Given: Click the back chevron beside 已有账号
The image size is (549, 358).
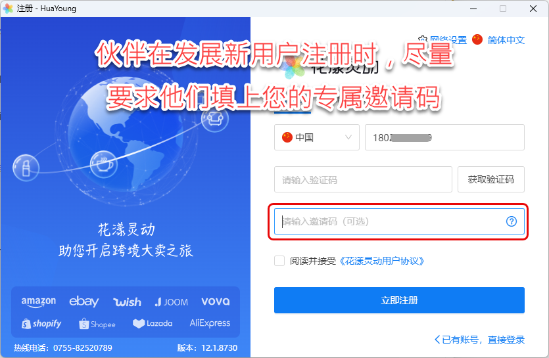Looking at the screenshot, I should [437, 340].
